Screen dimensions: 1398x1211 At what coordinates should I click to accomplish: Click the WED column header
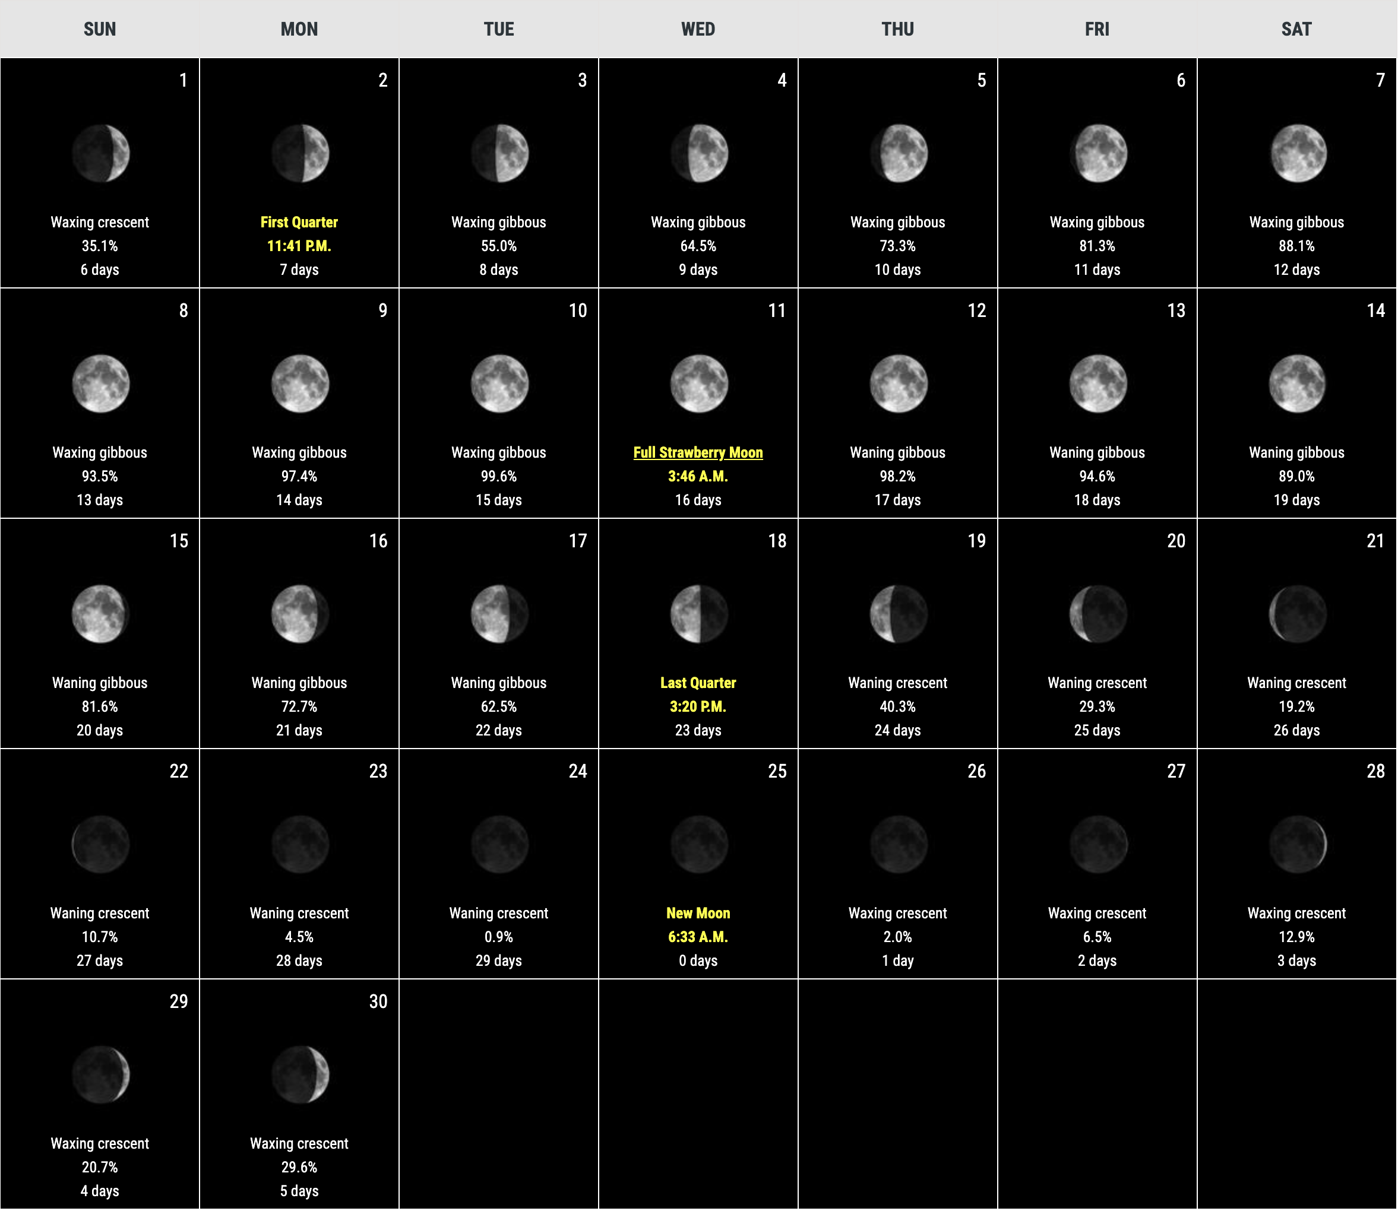[x=698, y=29]
